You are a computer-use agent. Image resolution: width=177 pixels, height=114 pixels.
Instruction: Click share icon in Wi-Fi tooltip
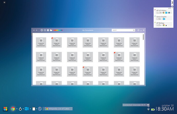click(x=148, y=105)
